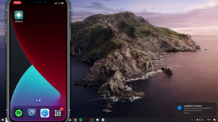The image size is (218, 122).
Task: Open Spotify from the Windows taskbar
Action: pos(81,120)
